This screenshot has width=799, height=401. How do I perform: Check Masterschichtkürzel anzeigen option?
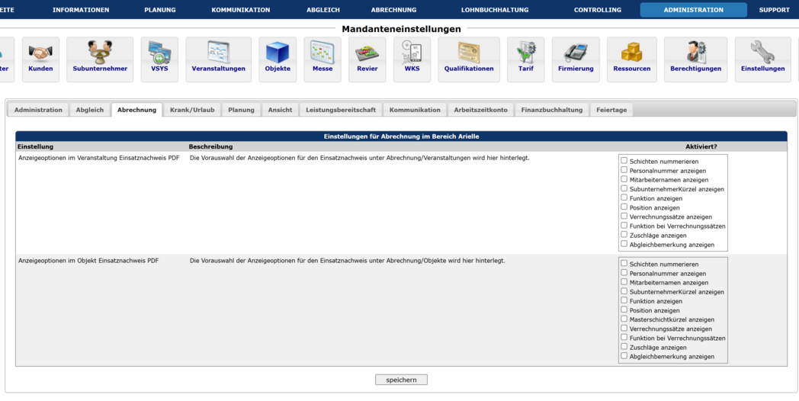pos(624,319)
